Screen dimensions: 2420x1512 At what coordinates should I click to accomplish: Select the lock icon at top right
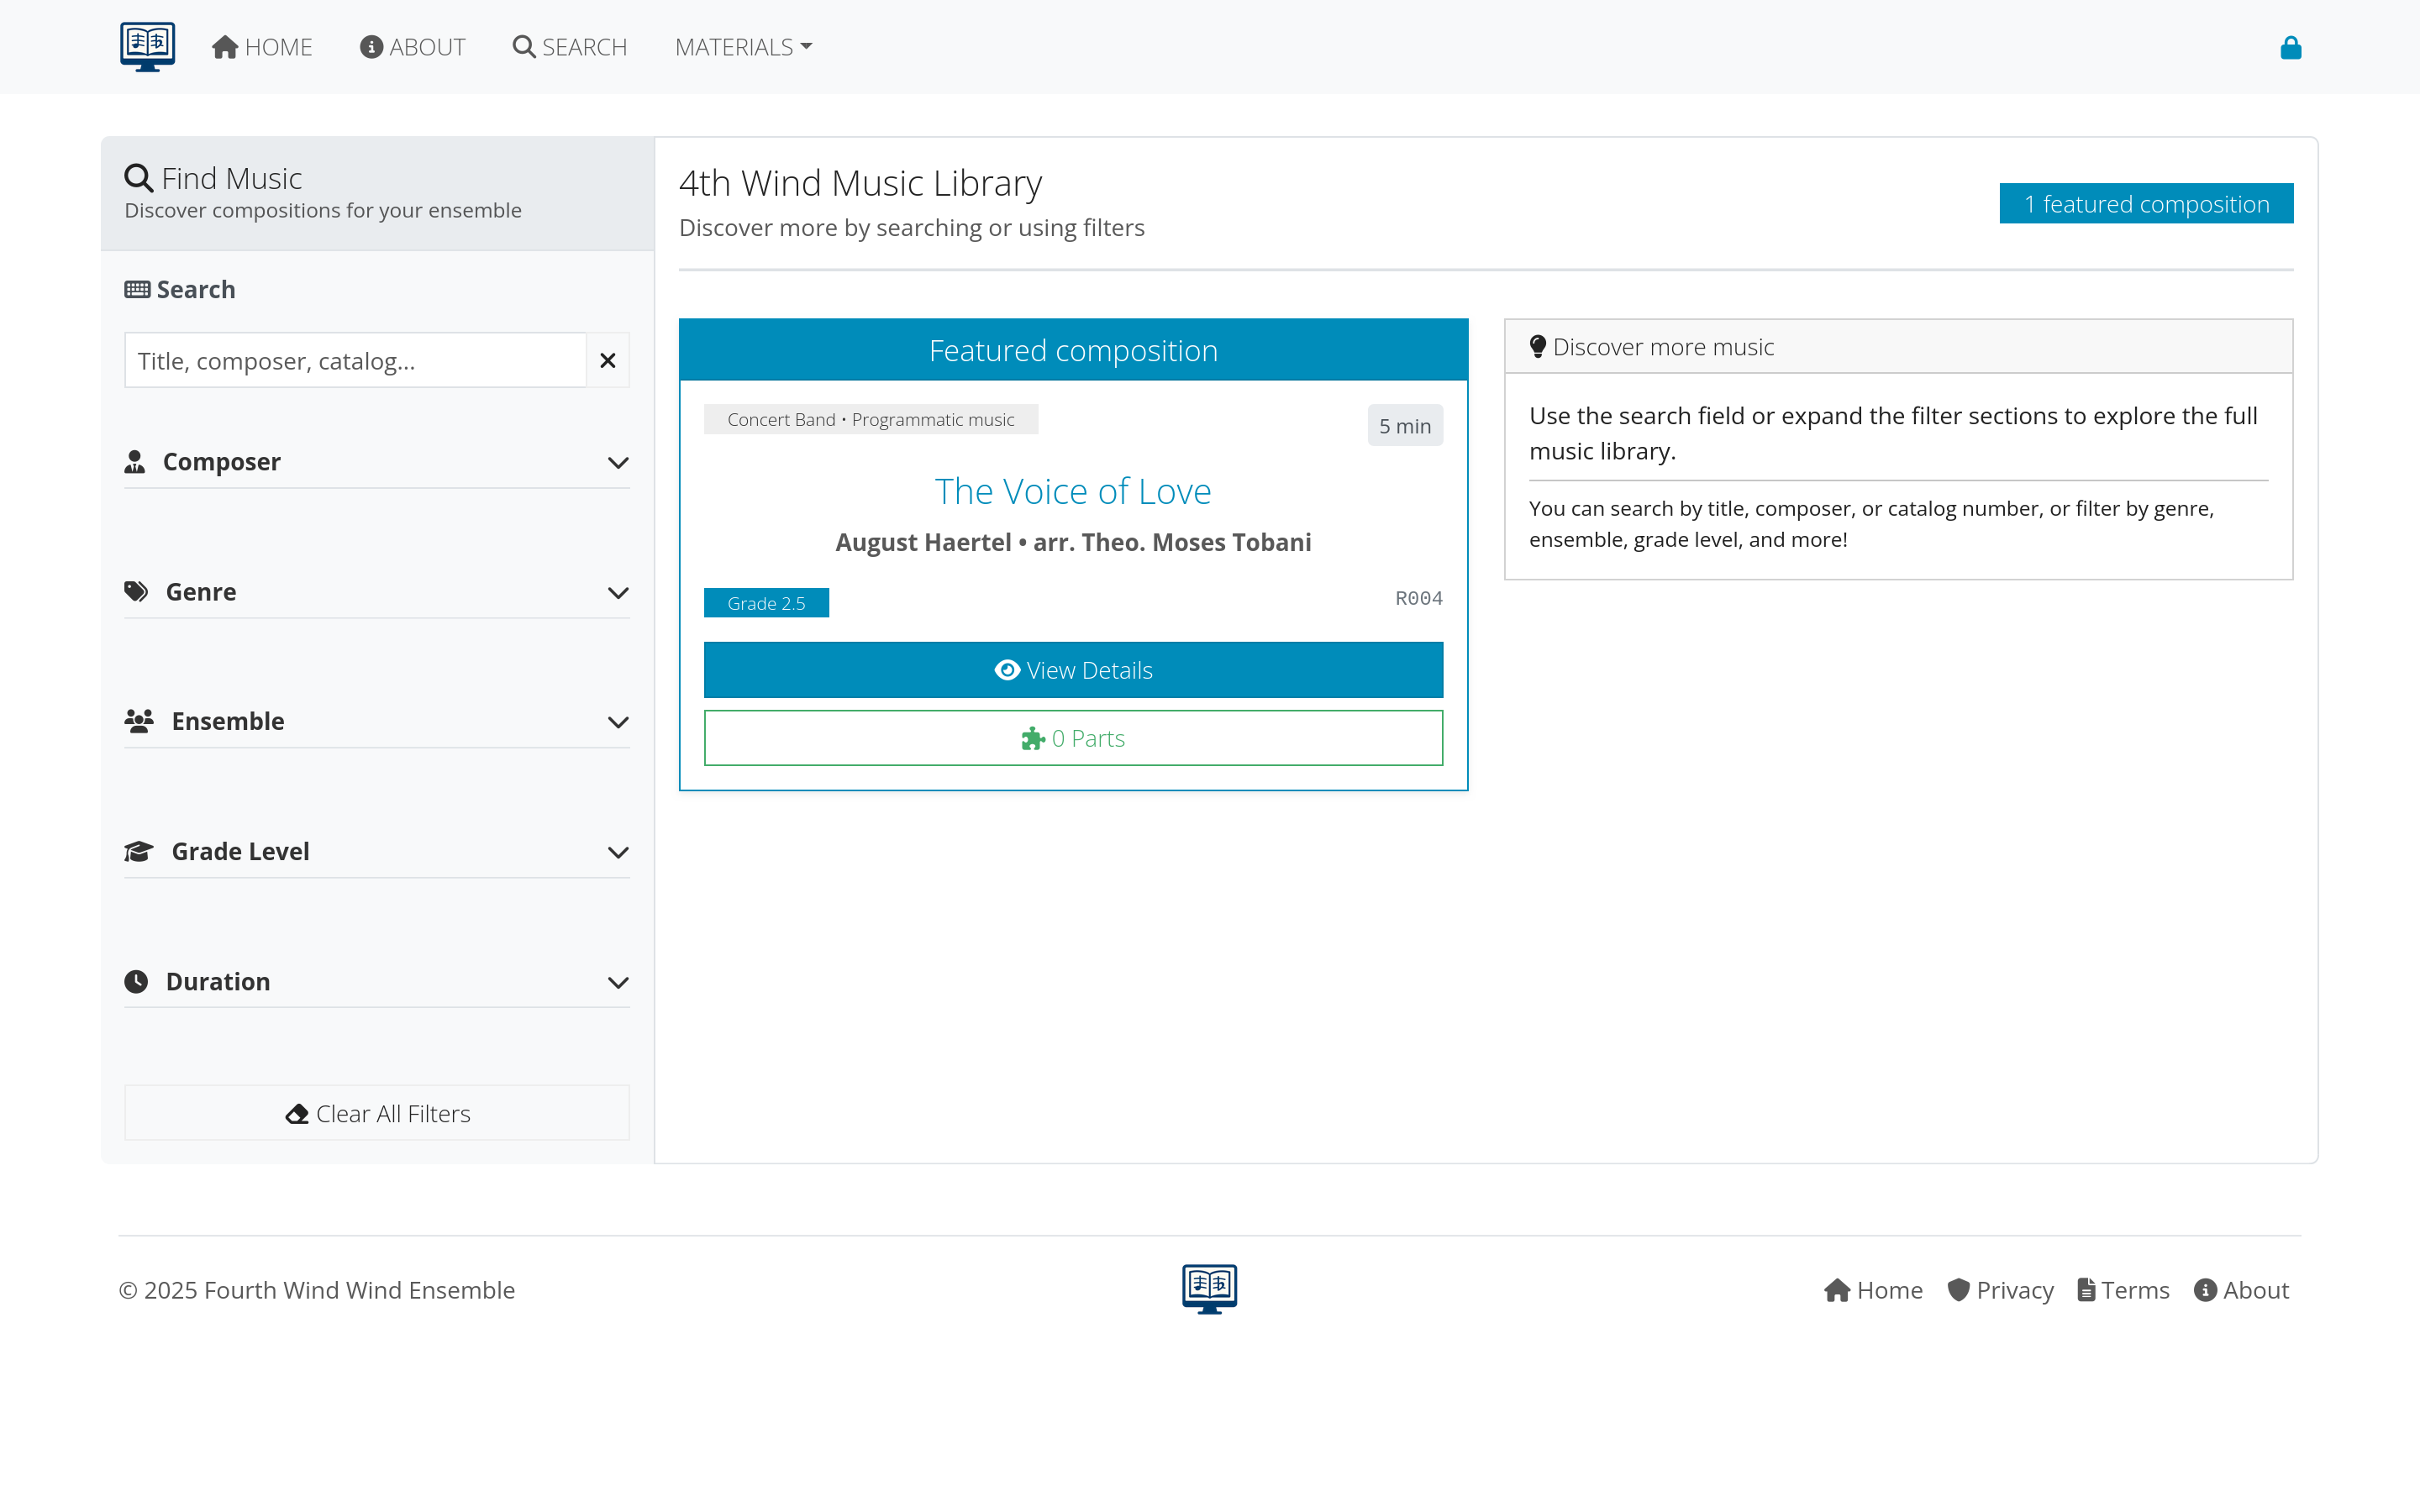(x=2290, y=47)
